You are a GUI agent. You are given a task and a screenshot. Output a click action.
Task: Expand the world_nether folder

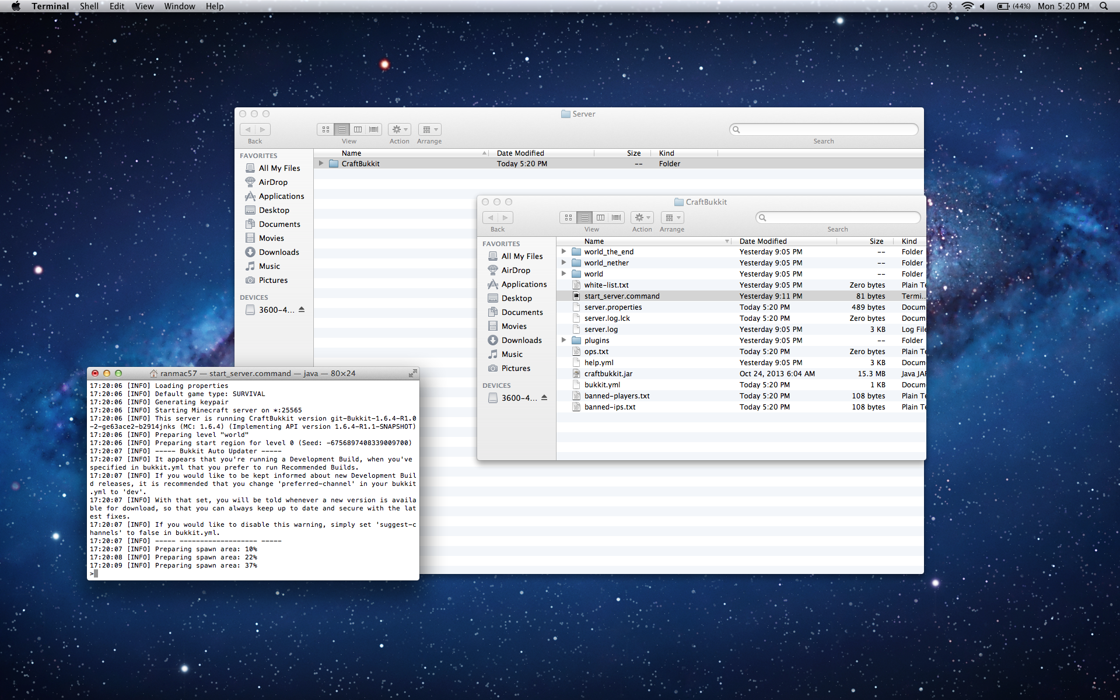point(563,262)
